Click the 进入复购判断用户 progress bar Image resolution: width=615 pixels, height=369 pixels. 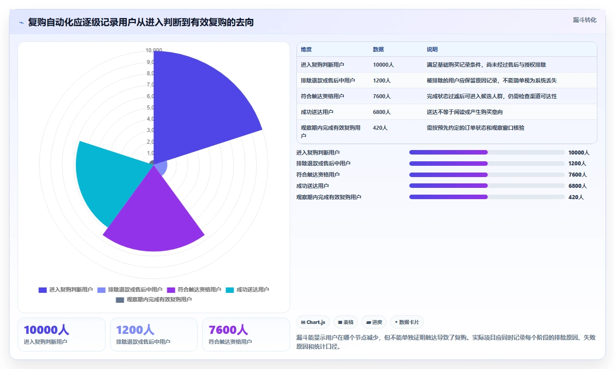[x=487, y=152]
